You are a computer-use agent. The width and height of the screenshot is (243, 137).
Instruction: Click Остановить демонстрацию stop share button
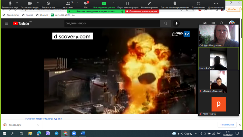click(x=142, y=11)
